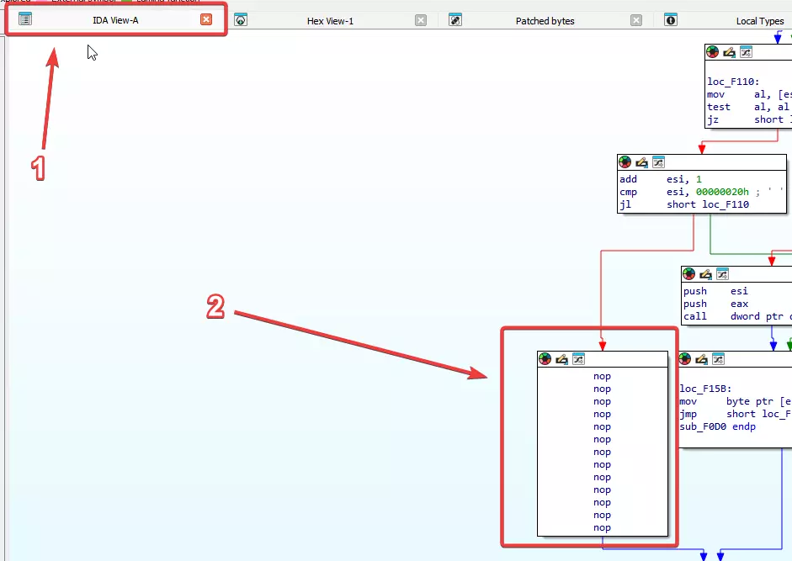
Task: Switch to the Local Types tab
Action: pos(760,21)
